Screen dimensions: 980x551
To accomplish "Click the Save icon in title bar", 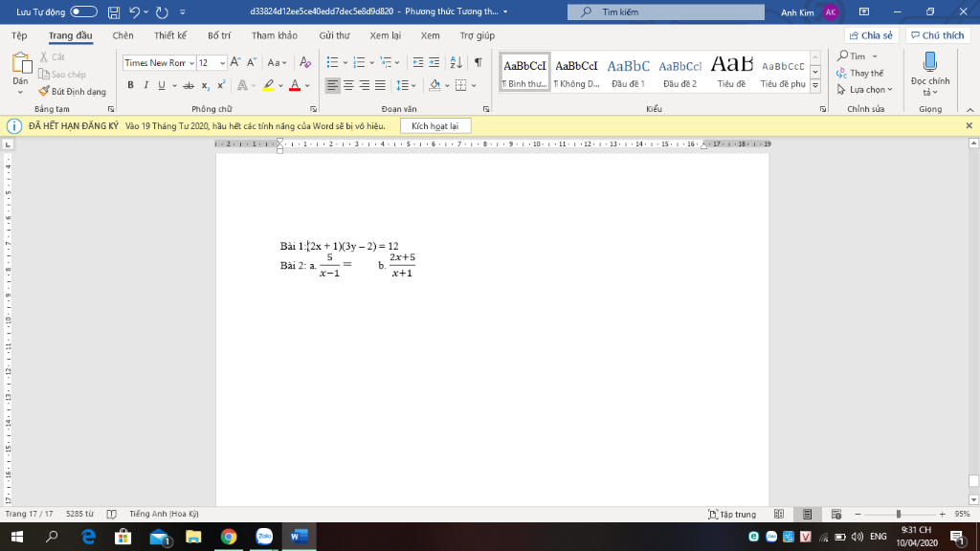I will tap(114, 11).
